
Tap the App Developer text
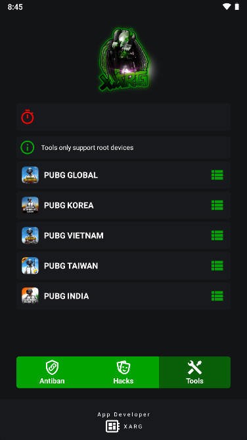[x=123, y=414]
